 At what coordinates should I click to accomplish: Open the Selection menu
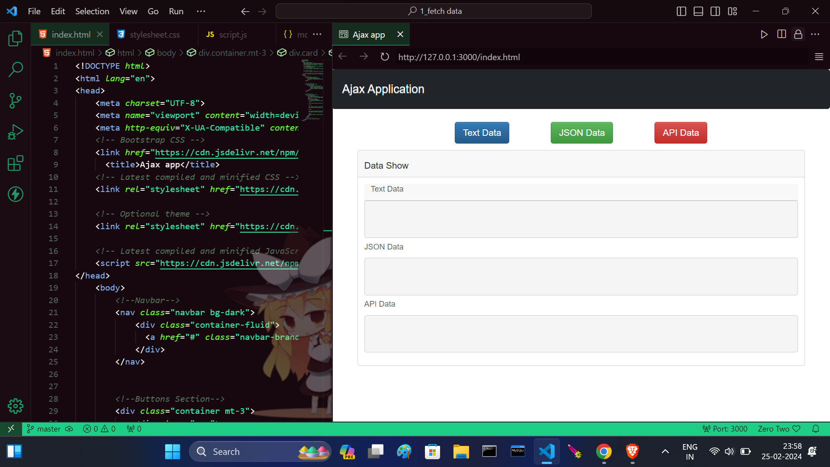[92, 11]
